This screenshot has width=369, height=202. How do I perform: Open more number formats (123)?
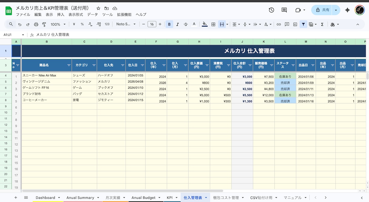coord(107,24)
